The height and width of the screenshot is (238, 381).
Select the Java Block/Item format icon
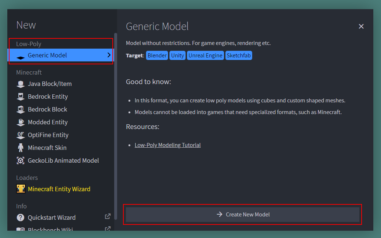[20, 84]
